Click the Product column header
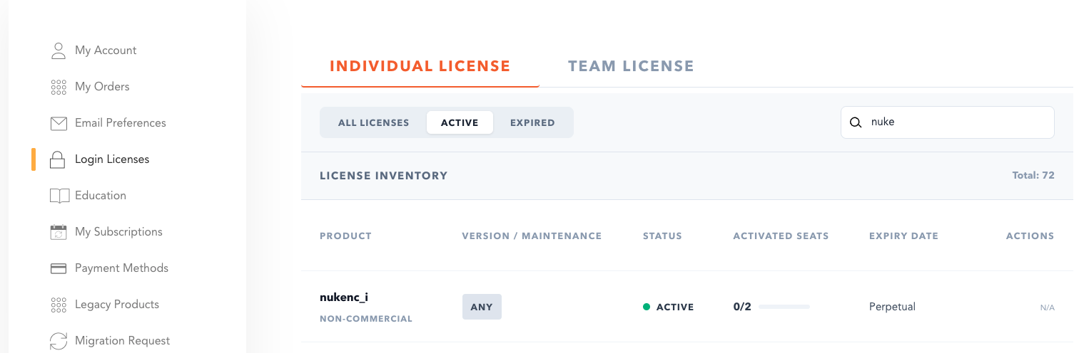Image resolution: width=1079 pixels, height=353 pixels. click(x=345, y=236)
